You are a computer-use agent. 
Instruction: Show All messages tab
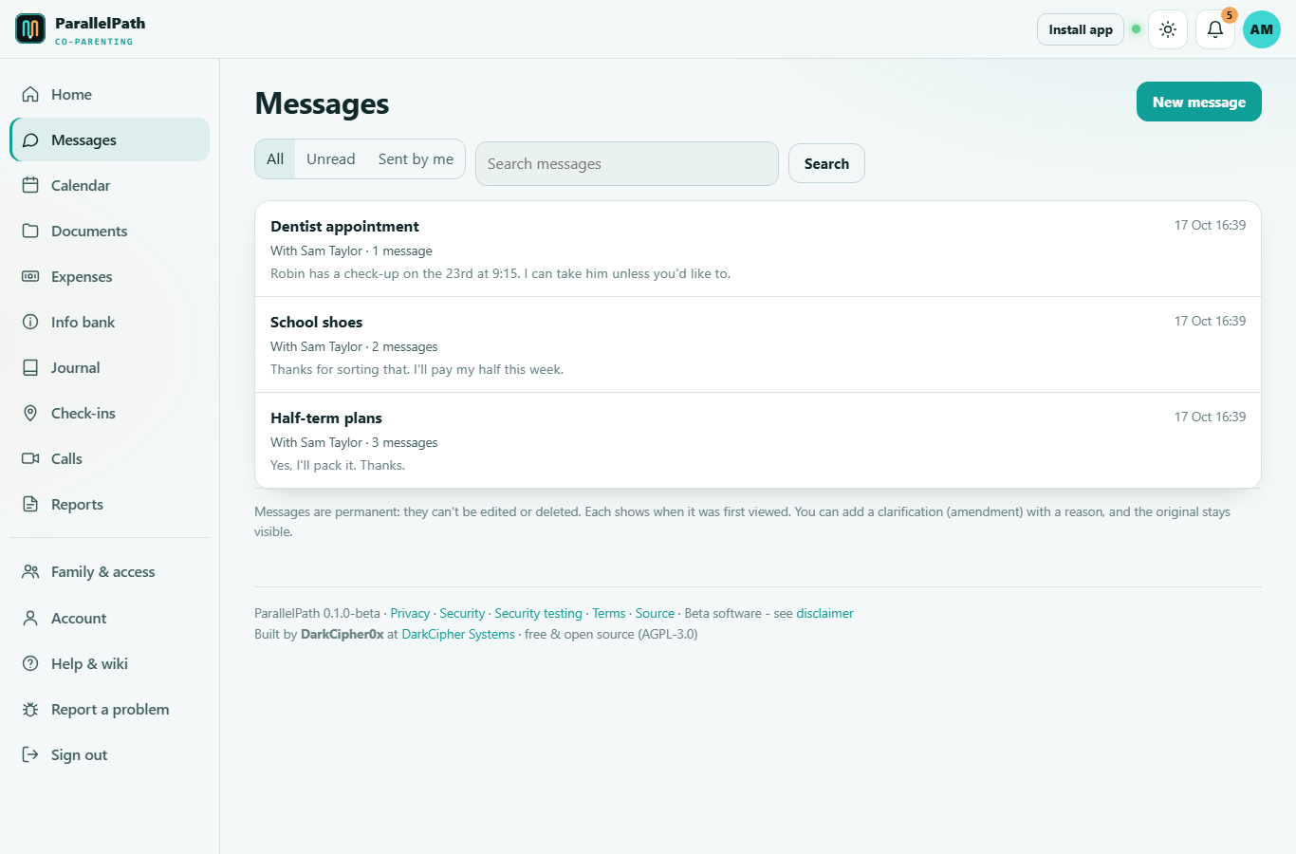coord(275,159)
